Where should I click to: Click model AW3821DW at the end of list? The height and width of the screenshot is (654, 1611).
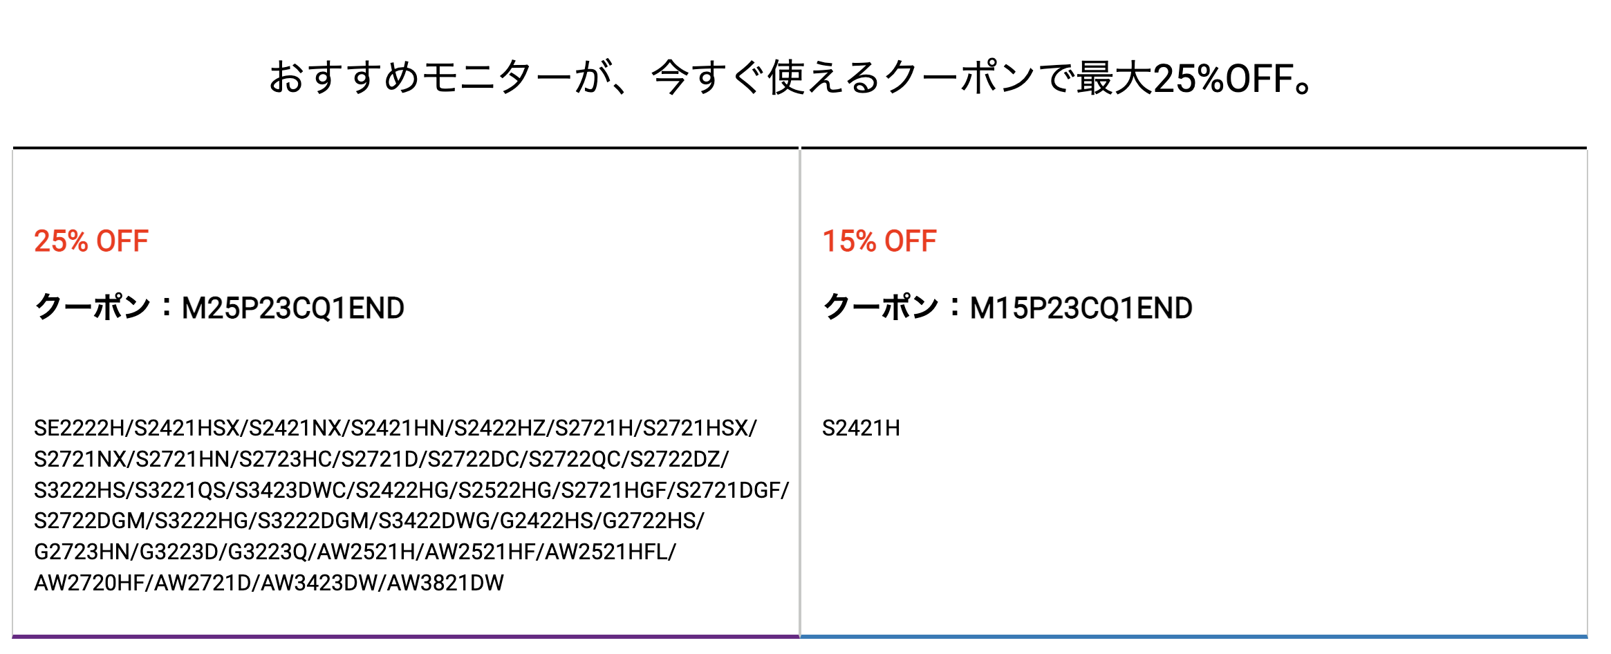click(x=445, y=583)
